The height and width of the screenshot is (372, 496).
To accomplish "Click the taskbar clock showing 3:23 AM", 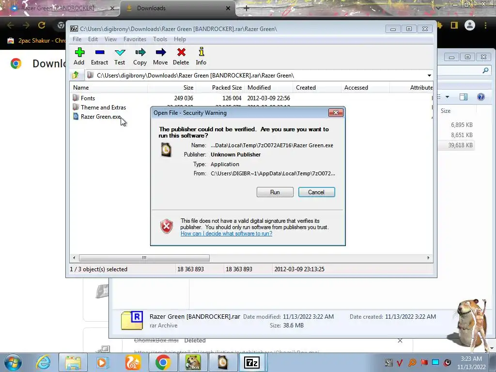I will (471, 363).
